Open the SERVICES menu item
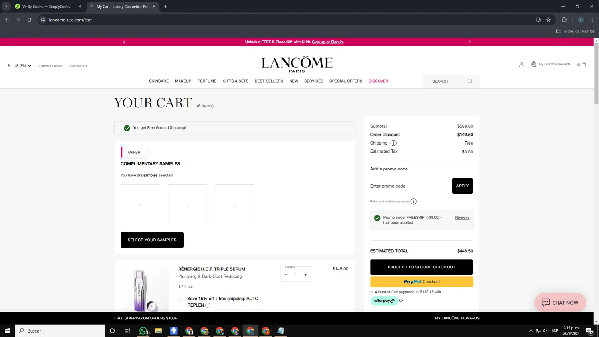Viewport: 599px width, 337px height. 314,81
